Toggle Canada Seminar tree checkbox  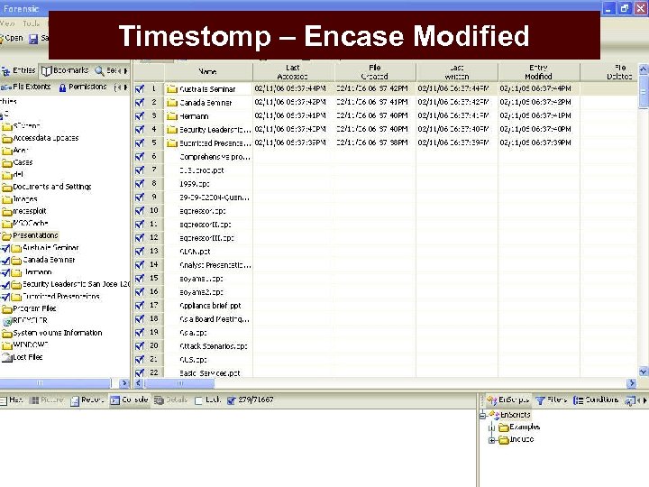[5, 261]
